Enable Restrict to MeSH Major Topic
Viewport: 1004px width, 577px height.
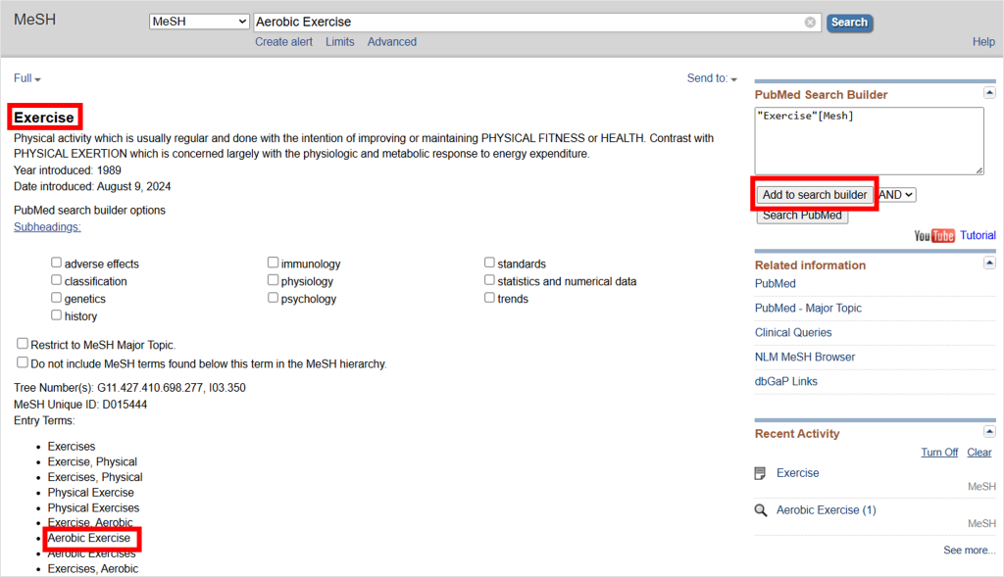click(x=23, y=344)
